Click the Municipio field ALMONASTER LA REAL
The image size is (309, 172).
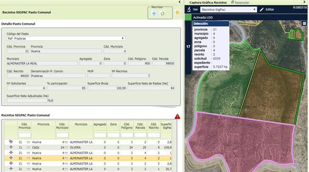tap(42, 63)
